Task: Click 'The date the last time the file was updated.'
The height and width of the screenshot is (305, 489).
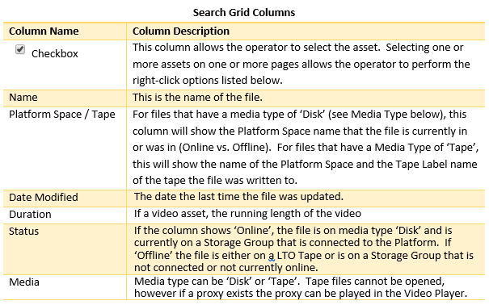Action: (x=238, y=197)
